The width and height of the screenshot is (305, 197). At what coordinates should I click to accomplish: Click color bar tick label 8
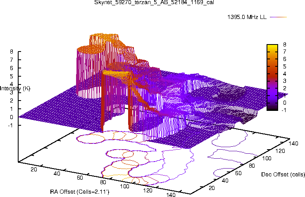coord(285,45)
